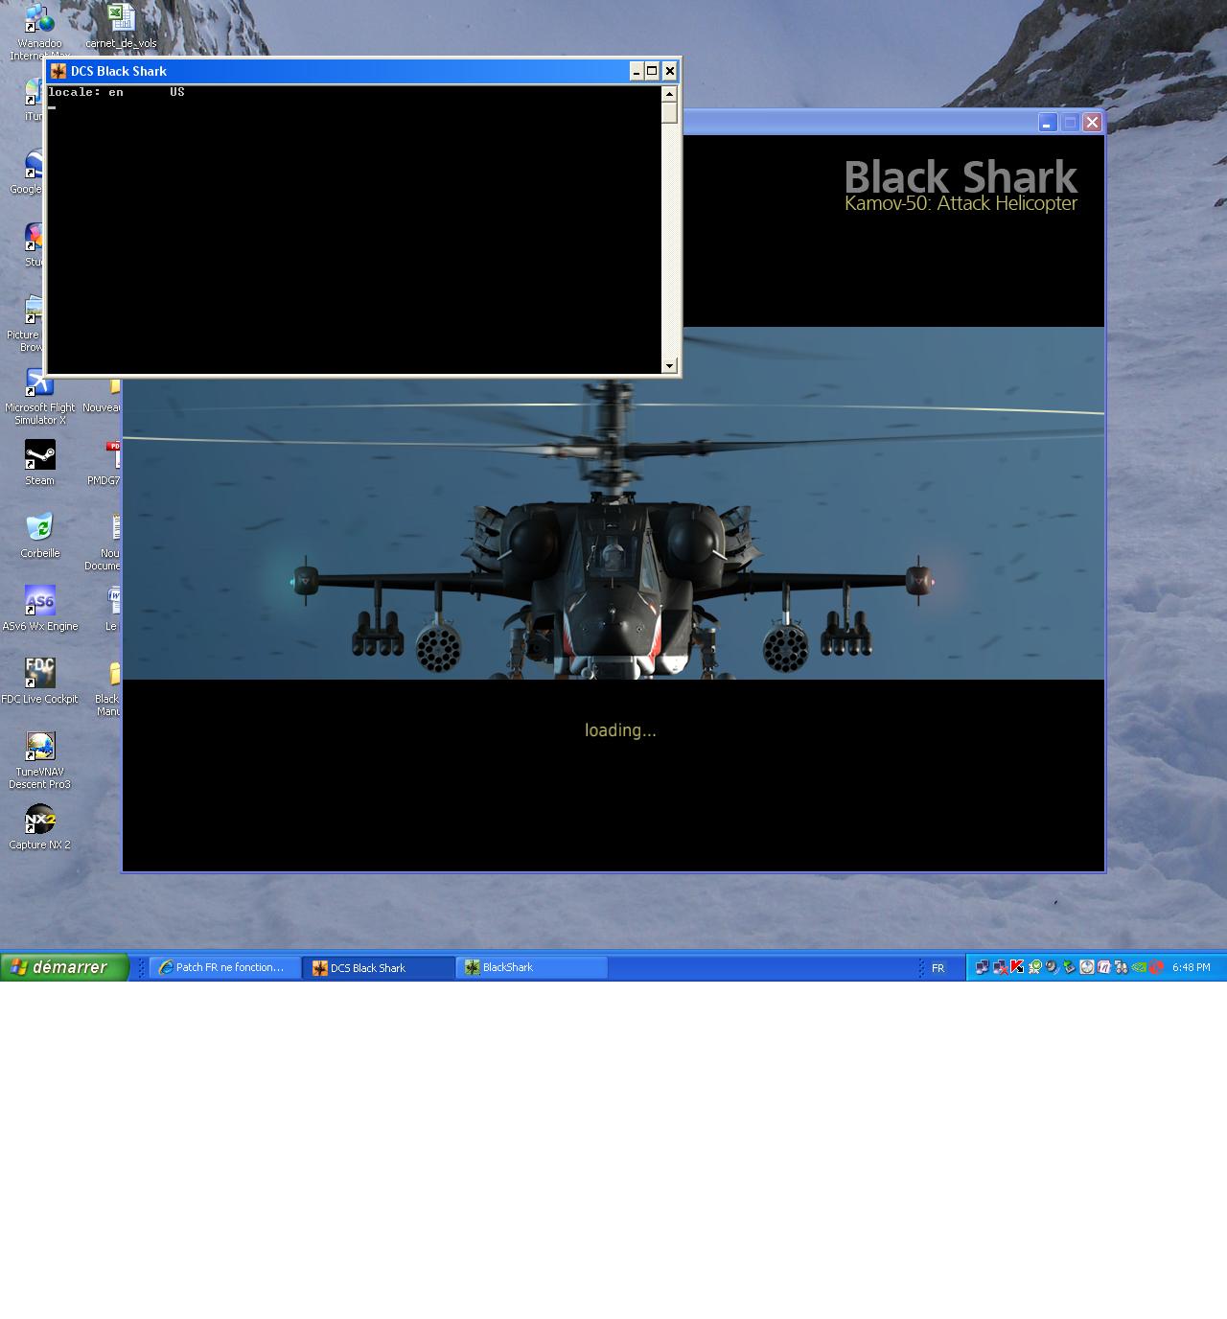Switch to the DCS Black Shark taskbar button
The image size is (1227, 1319).
[379, 968]
